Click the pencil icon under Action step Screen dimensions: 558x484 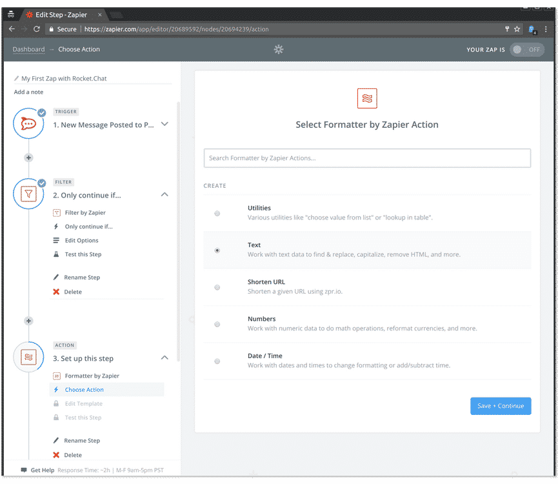[x=56, y=441]
